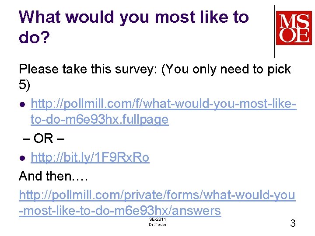Viewport: 315px width, 236px height.
Task: Click the white 'OE' letters in the logo
Action: click(x=294, y=35)
